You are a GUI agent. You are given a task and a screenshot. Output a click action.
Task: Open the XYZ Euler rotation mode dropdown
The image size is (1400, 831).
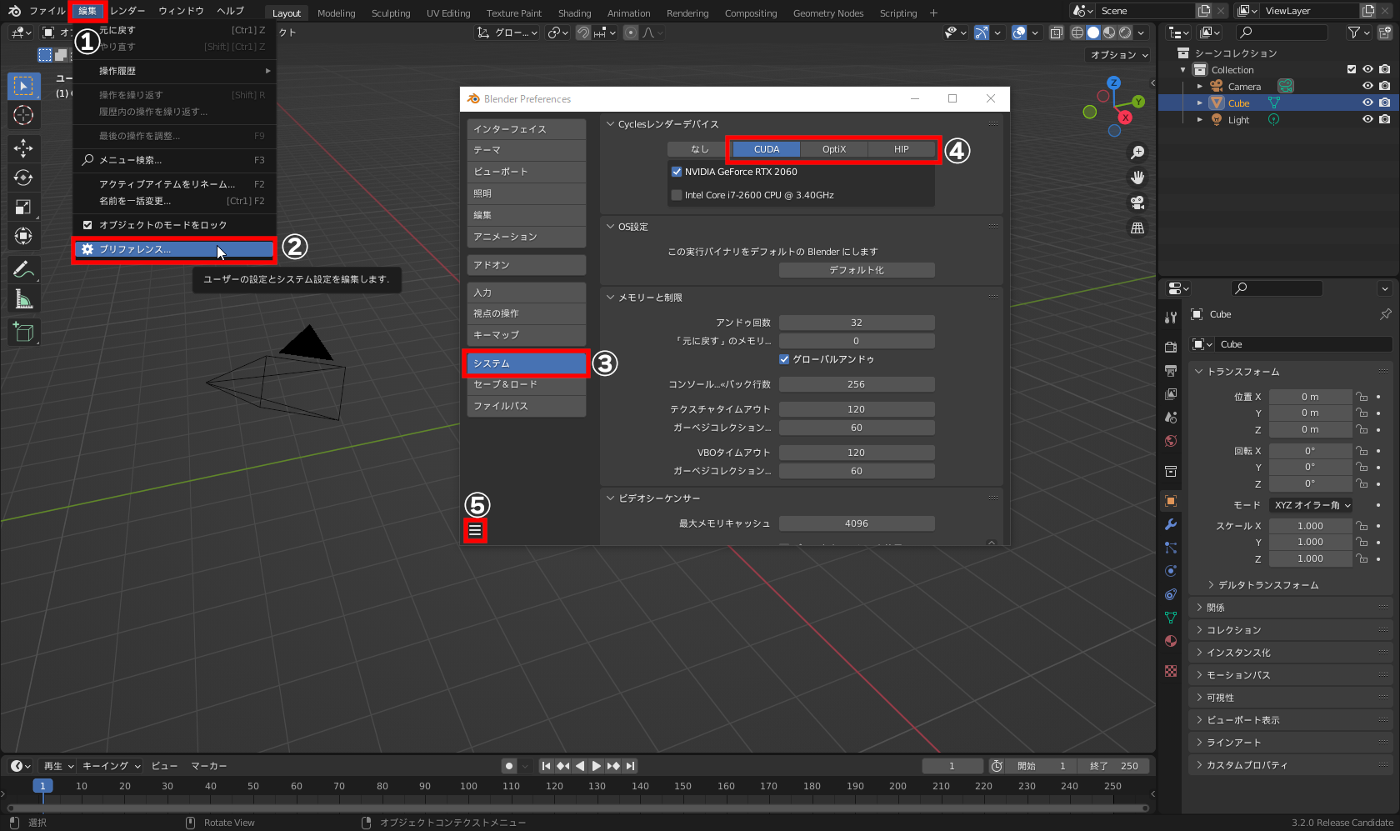tap(1312, 505)
